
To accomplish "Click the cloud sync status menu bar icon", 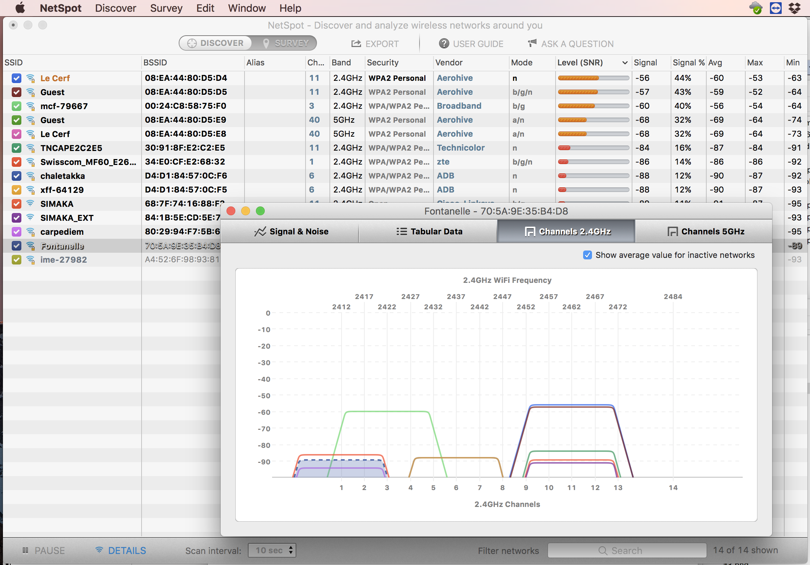I will click(x=756, y=8).
